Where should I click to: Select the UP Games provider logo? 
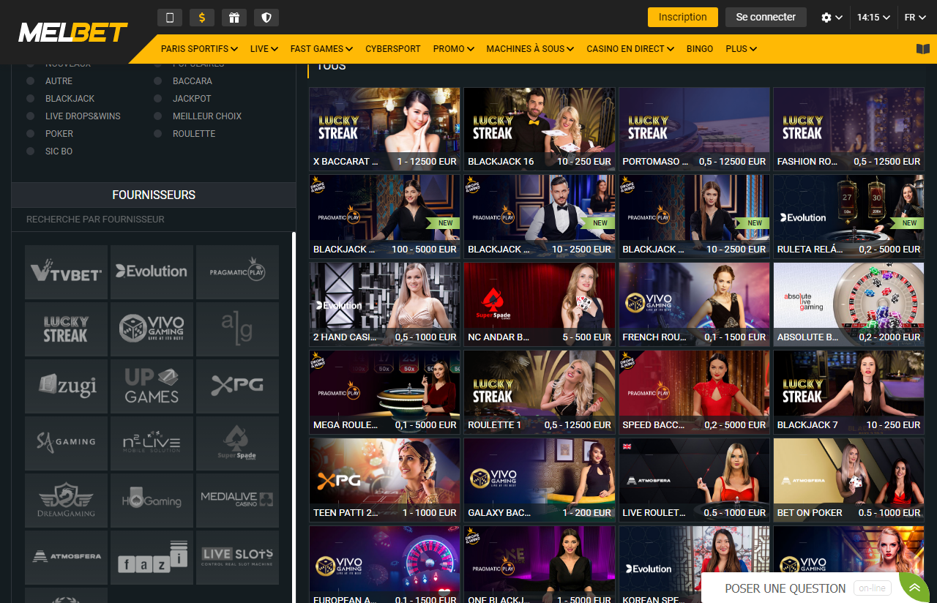pyautogui.click(x=152, y=386)
